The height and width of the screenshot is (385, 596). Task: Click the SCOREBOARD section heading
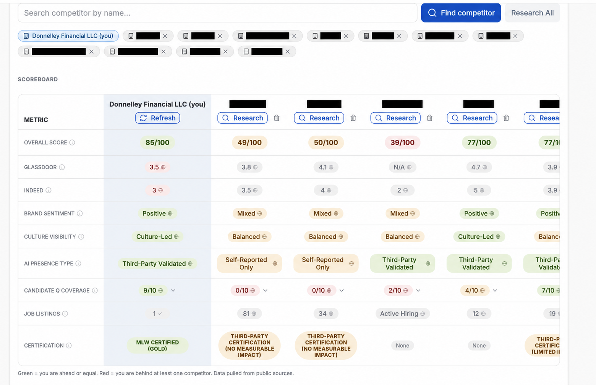38,79
